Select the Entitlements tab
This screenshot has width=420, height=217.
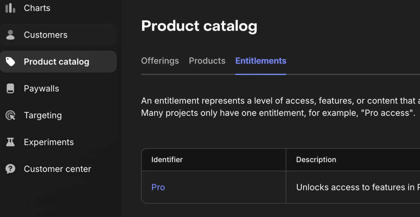click(x=261, y=61)
